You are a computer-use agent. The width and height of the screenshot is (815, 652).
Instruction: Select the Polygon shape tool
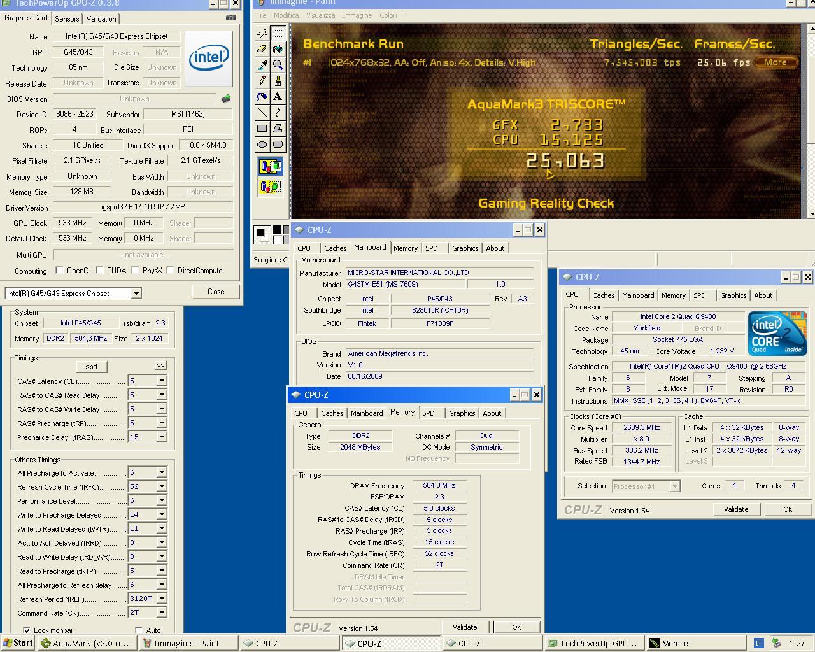[278, 129]
